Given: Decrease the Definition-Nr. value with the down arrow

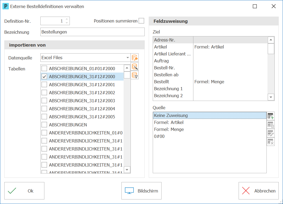Looking at the screenshot, I should pyautogui.click(x=67, y=23).
